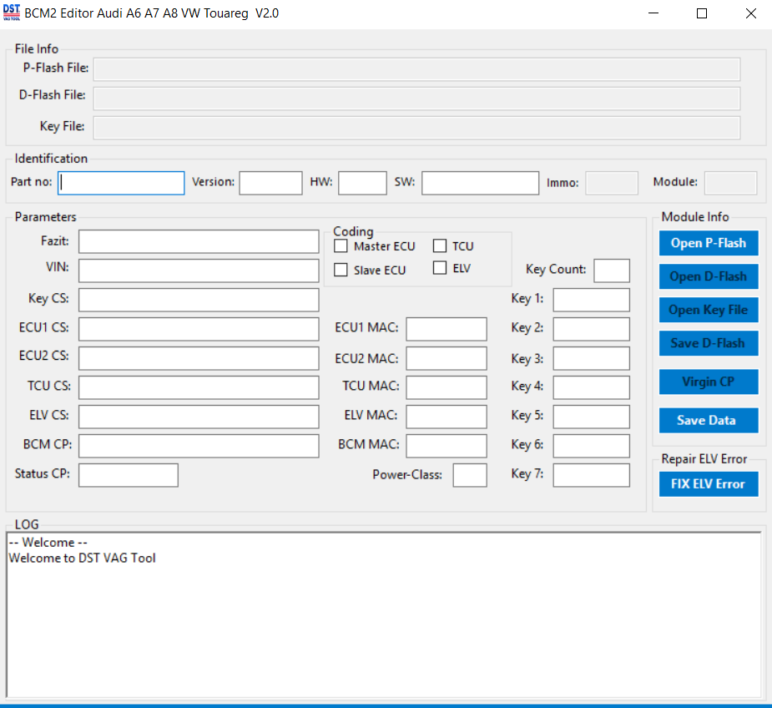Click the Module field in Identification
The width and height of the screenshot is (772, 708).
[730, 183]
